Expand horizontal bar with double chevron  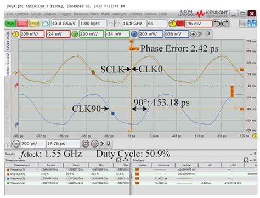101,144
